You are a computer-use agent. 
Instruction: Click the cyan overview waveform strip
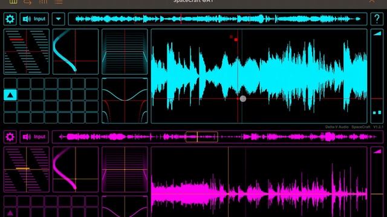coord(218,19)
